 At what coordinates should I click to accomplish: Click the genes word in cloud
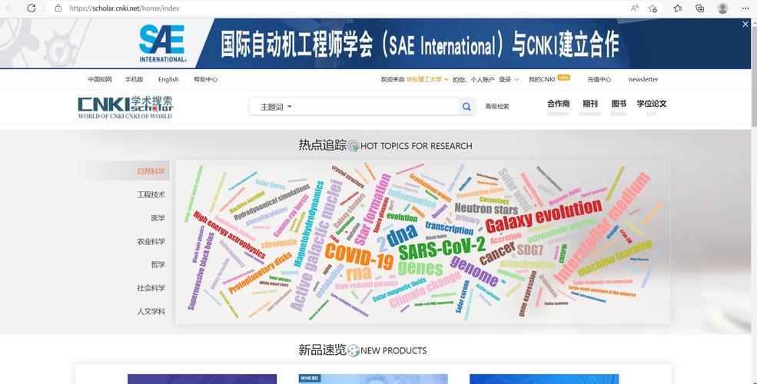[x=420, y=268]
